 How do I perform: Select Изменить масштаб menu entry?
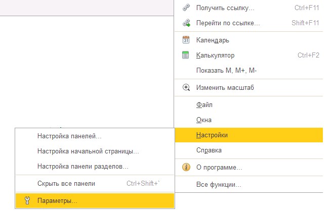[249, 87]
